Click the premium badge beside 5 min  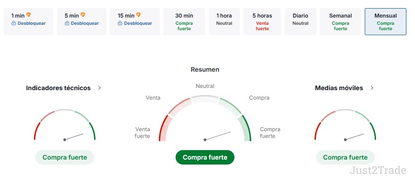[82, 15]
